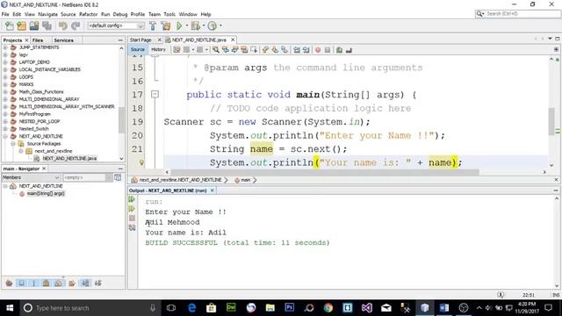Click the editor horizontal scrollbar
Image resolution: width=562 pixels, height=316 pixels.
pos(324,172)
